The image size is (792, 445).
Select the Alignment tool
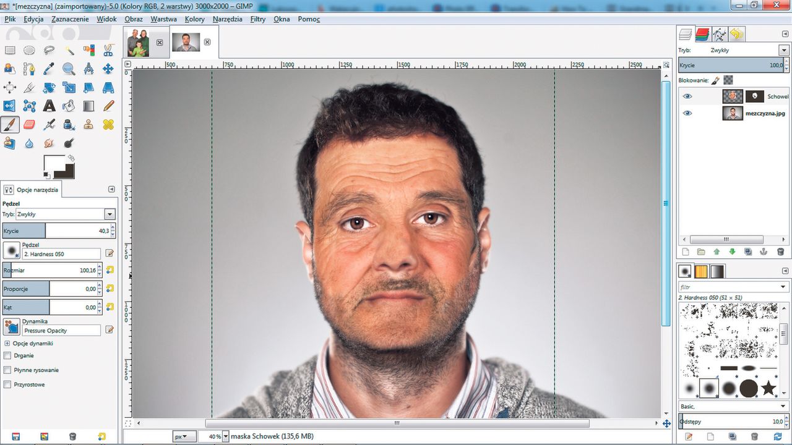tap(10, 87)
